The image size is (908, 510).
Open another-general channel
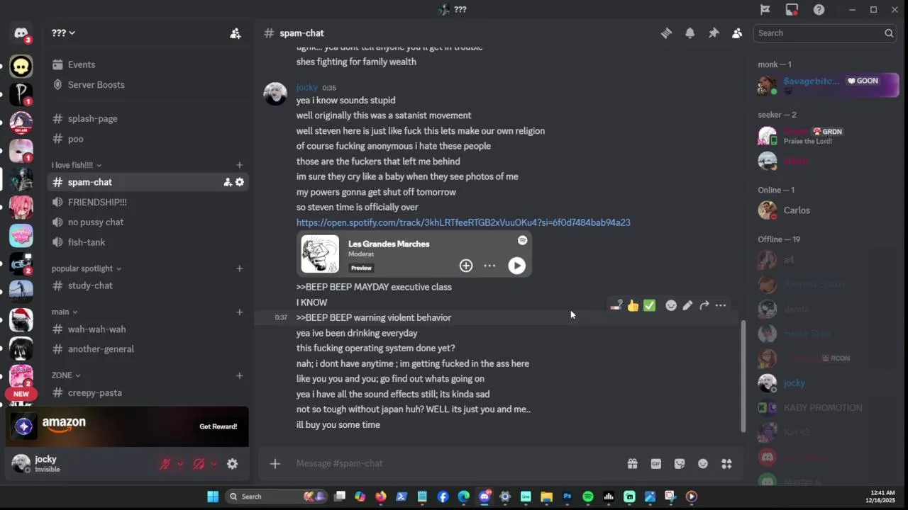pyautogui.click(x=148, y=349)
